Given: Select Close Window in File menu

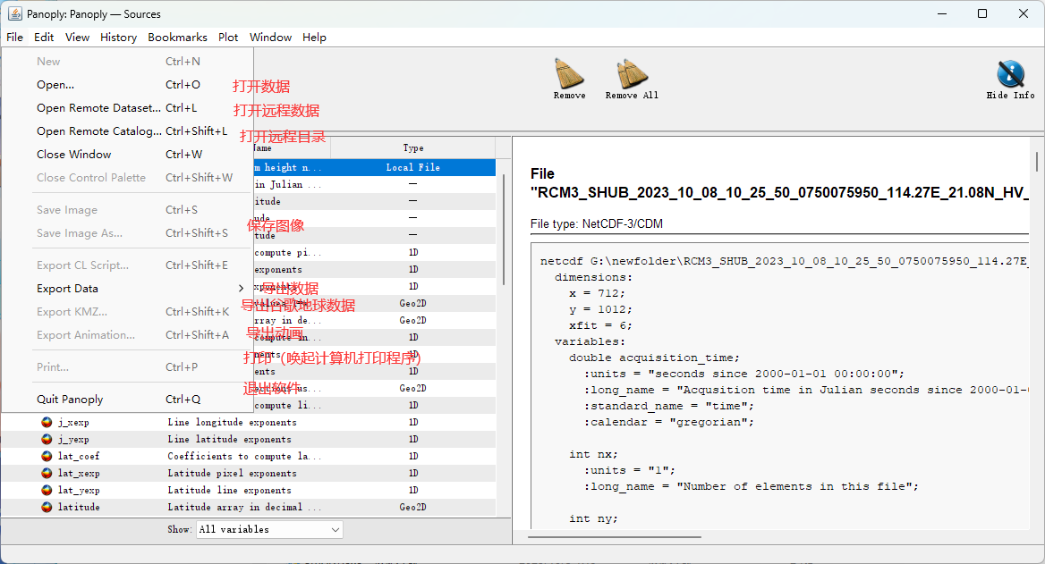Looking at the screenshot, I should pyautogui.click(x=127, y=155).
